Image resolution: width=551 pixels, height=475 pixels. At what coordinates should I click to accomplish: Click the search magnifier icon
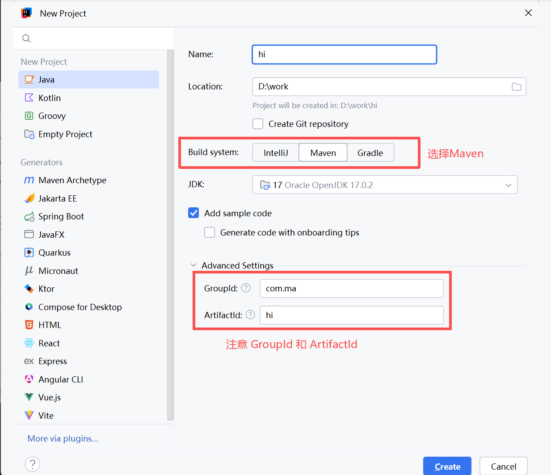click(x=26, y=38)
